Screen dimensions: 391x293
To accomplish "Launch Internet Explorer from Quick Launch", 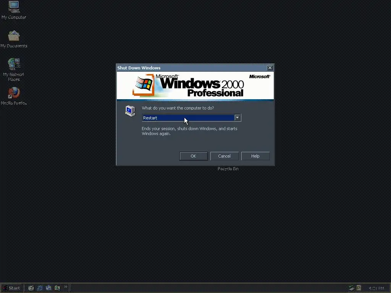I will point(40,288).
